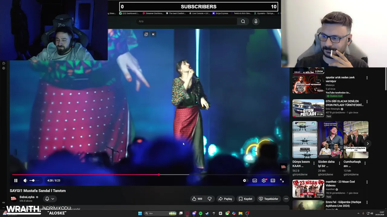Image resolution: width=387 pixels, height=217 pixels.
Task: Activate voice search microphone
Action: click(x=256, y=21)
